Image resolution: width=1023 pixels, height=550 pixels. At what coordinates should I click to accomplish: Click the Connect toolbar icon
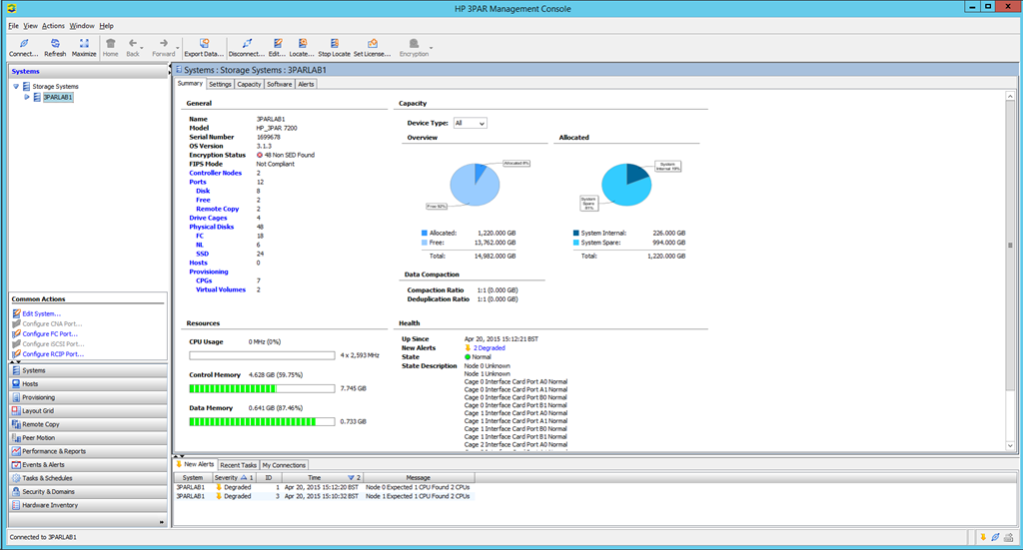click(24, 48)
